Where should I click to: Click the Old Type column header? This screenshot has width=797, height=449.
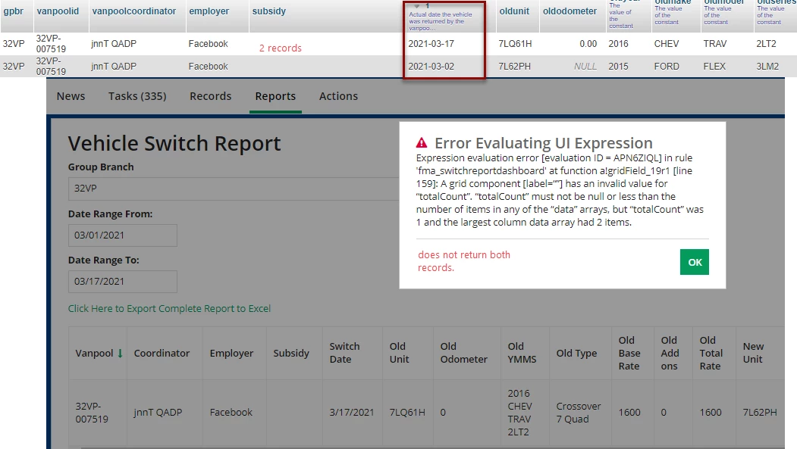click(576, 353)
